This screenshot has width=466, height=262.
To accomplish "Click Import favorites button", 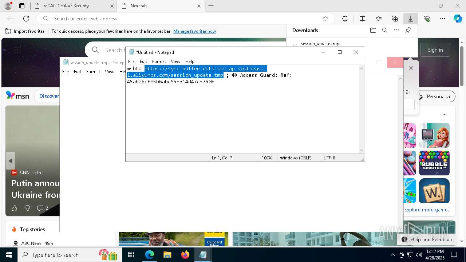I will click(x=25, y=31).
